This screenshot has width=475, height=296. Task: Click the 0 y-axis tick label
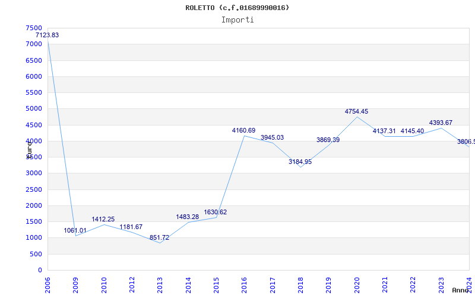tap(40, 271)
